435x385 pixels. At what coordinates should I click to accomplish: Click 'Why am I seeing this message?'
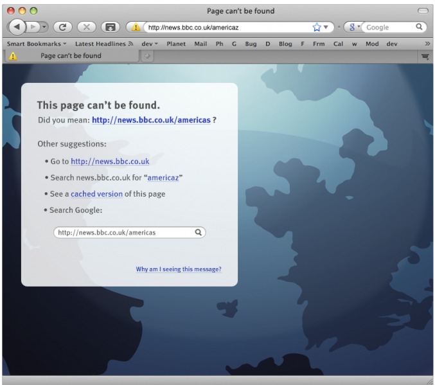click(x=179, y=269)
